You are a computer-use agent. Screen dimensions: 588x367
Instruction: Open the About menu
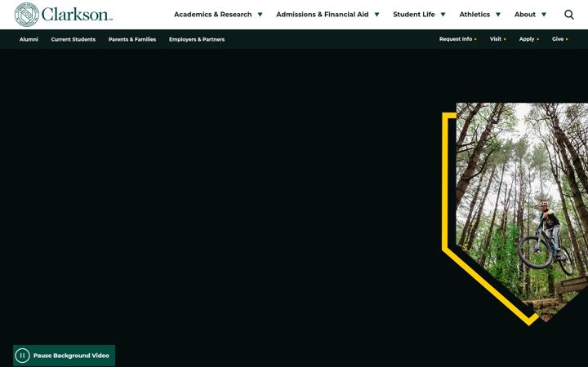[x=524, y=15]
